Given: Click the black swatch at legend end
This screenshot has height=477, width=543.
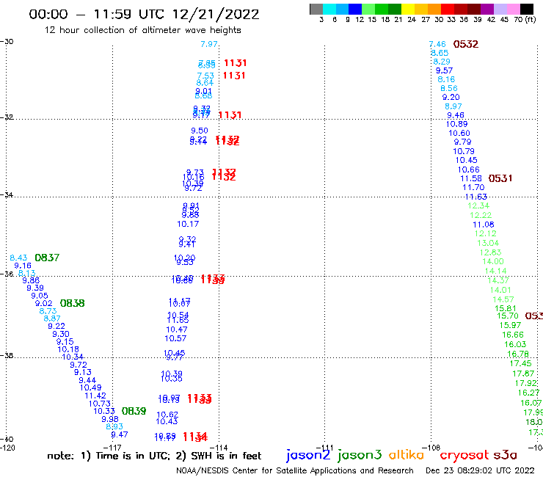Looking at the screenshot, I should tap(527, 10).
